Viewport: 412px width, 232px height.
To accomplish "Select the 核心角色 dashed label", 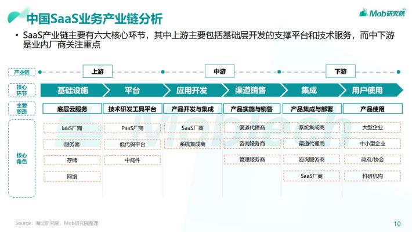I will tap(22, 158).
